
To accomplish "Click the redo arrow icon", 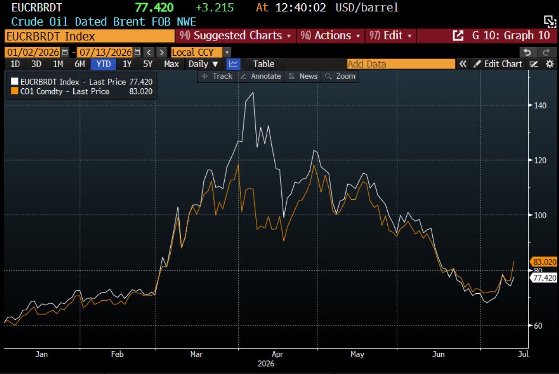I will click(x=546, y=52).
